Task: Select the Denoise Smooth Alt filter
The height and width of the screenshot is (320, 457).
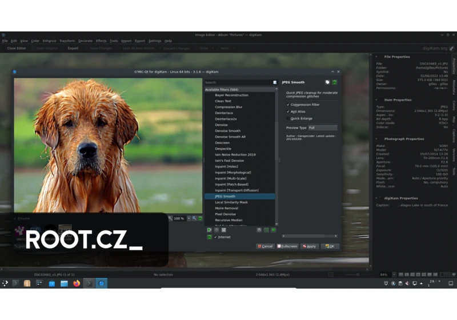Action: point(230,137)
